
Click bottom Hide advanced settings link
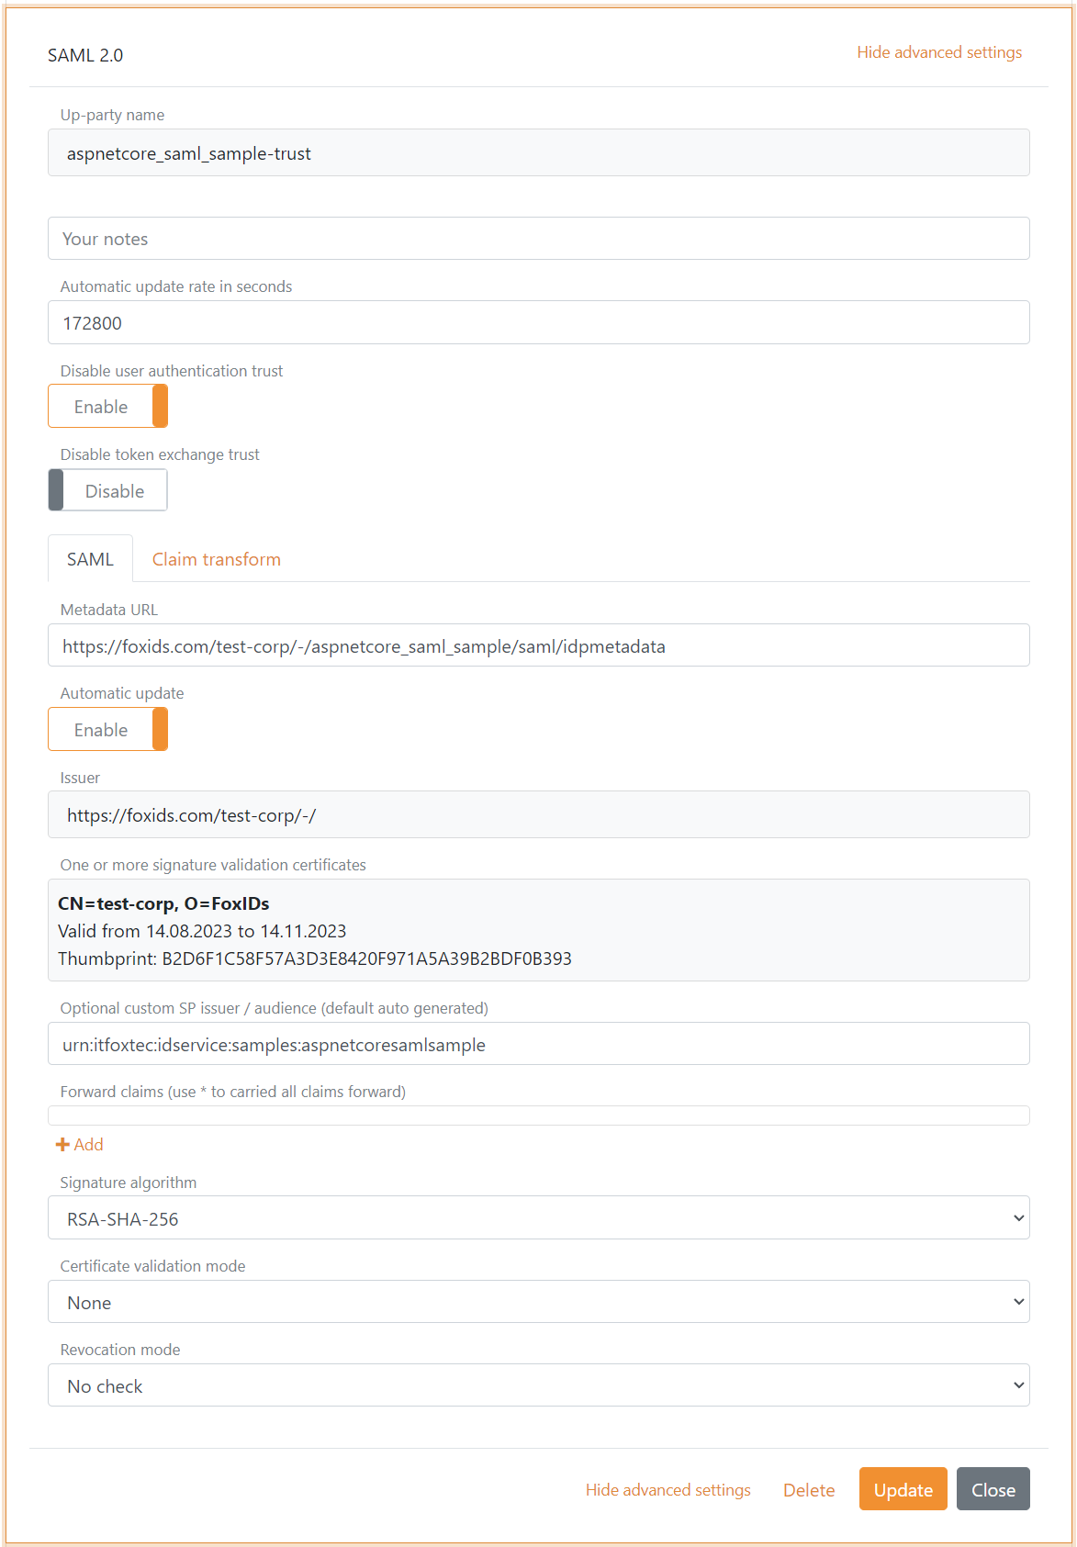[668, 1490]
